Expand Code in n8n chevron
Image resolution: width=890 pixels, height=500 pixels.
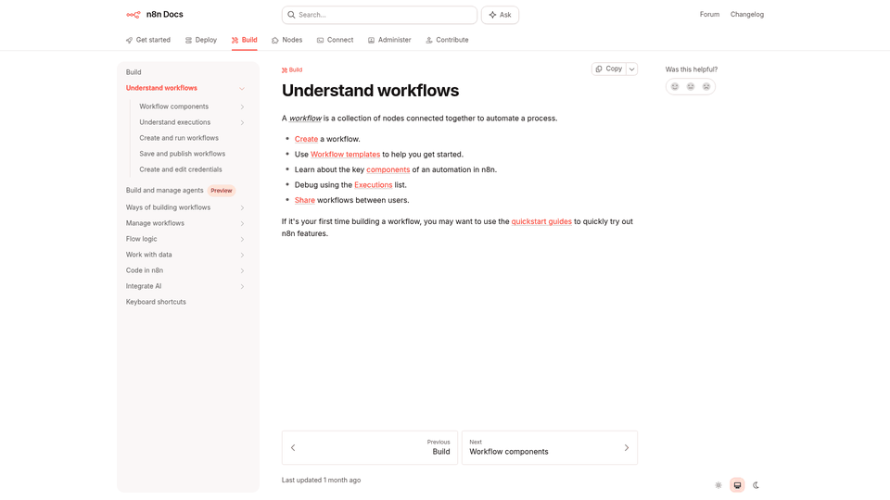tap(242, 271)
